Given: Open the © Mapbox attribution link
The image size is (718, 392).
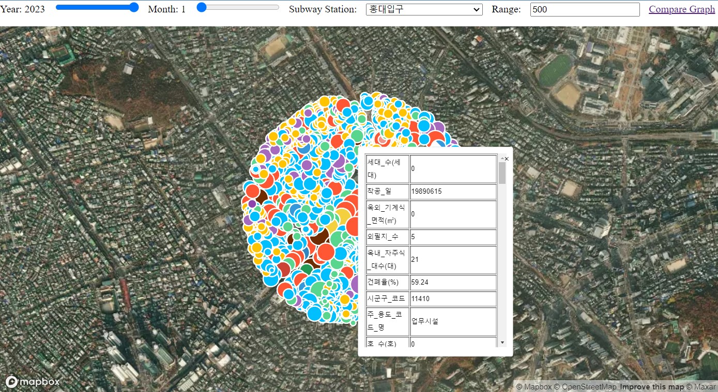Looking at the screenshot, I should [534, 387].
